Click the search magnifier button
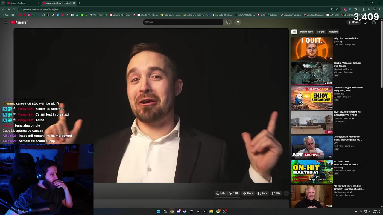 [228, 22]
